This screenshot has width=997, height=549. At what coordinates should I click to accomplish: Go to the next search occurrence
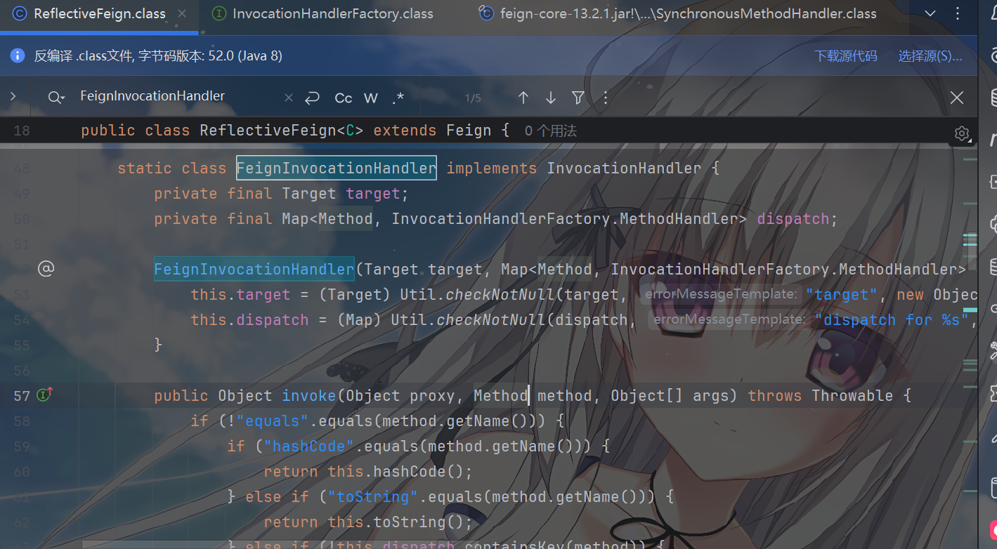point(551,98)
